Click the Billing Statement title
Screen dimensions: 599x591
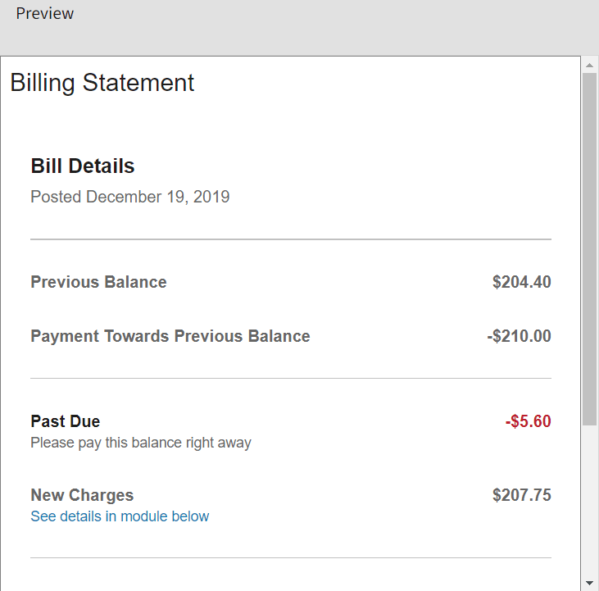tap(102, 83)
